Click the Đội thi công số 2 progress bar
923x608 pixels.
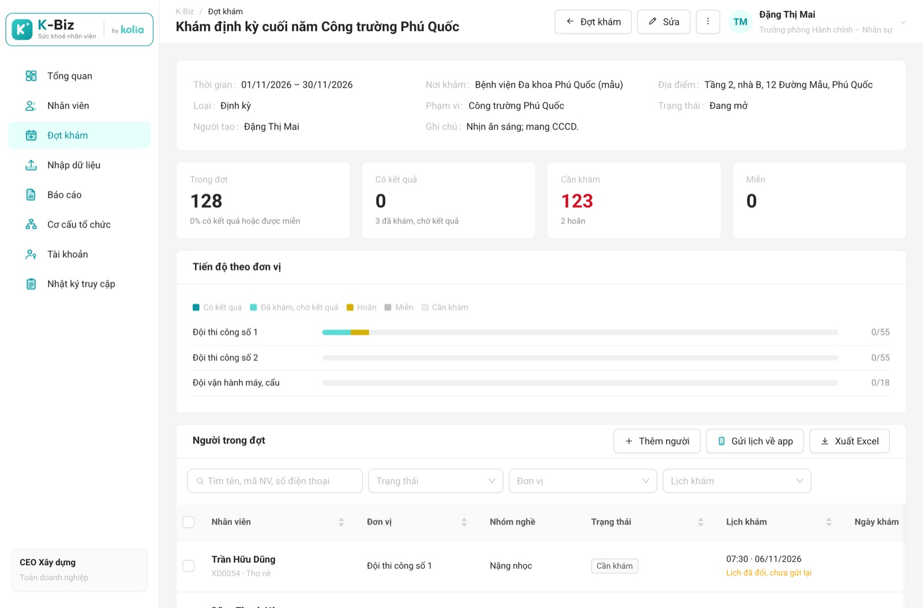pyautogui.click(x=580, y=358)
